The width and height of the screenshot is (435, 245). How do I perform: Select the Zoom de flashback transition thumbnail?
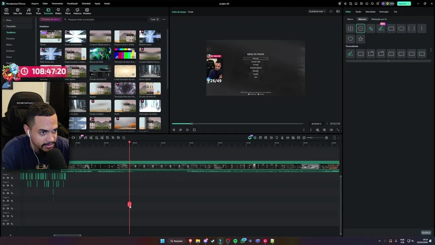pyautogui.click(x=75, y=36)
